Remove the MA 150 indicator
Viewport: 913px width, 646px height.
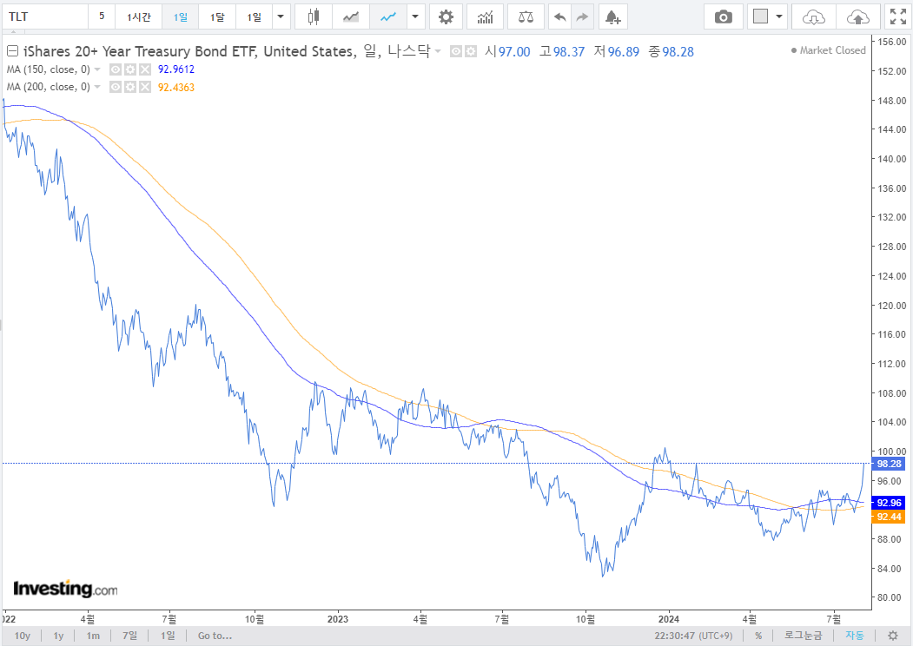[145, 69]
